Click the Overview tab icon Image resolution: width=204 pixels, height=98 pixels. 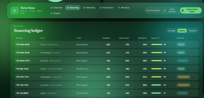[x=52, y=8]
